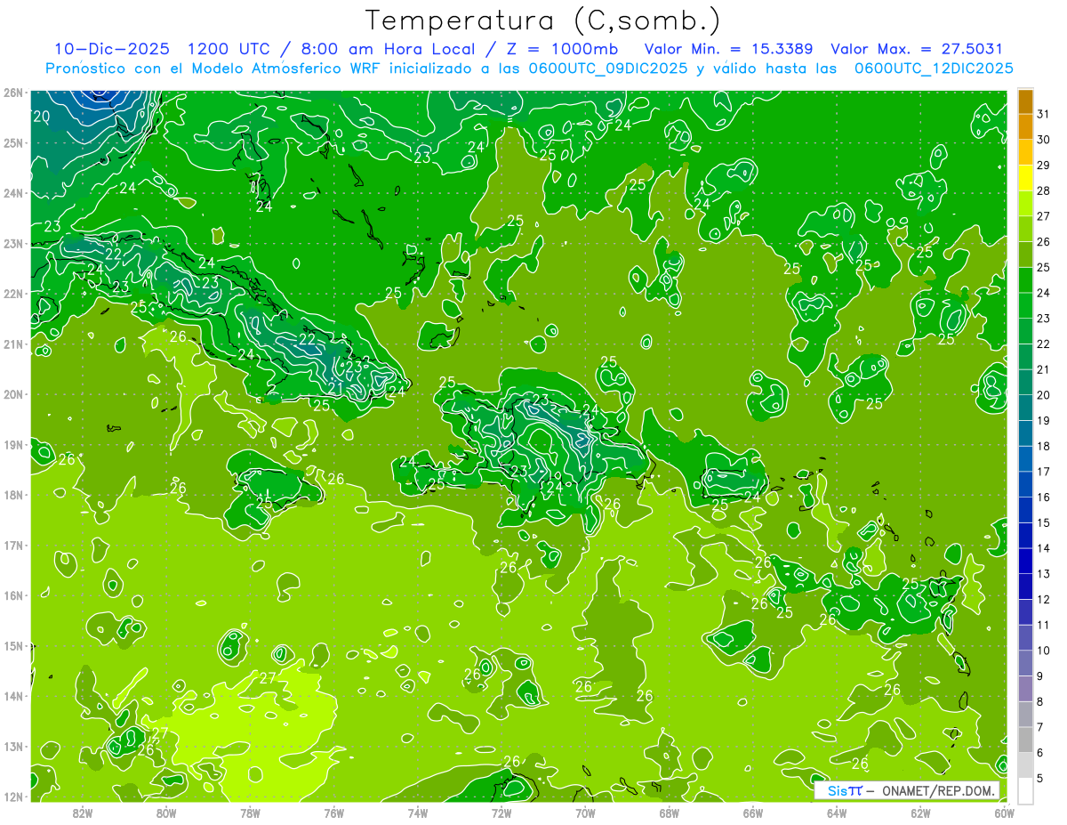This screenshot has width=1067, height=825.
Task: Click the 62W longitude axis label
Action: click(920, 813)
